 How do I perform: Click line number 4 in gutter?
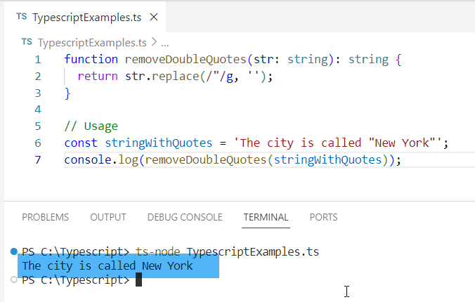click(38, 110)
